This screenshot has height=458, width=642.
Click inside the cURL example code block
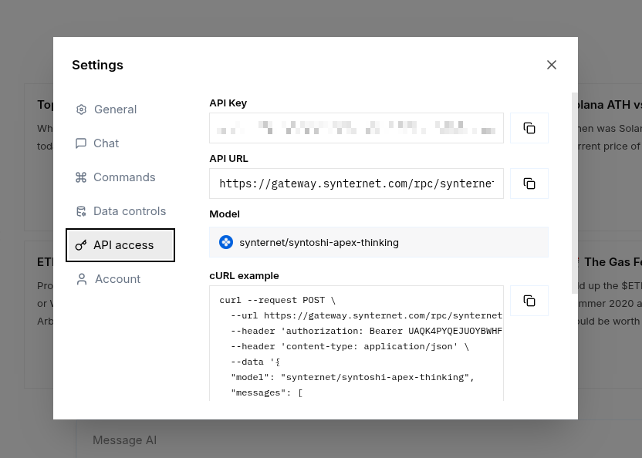coord(356,347)
